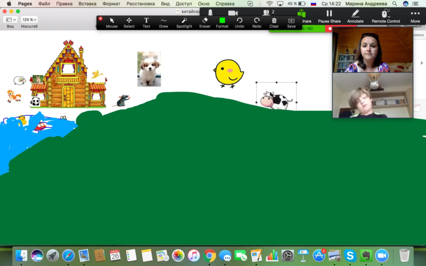The height and width of the screenshot is (266, 426).
Task: Toggle Pause Share in Zoom
Action: (x=329, y=16)
